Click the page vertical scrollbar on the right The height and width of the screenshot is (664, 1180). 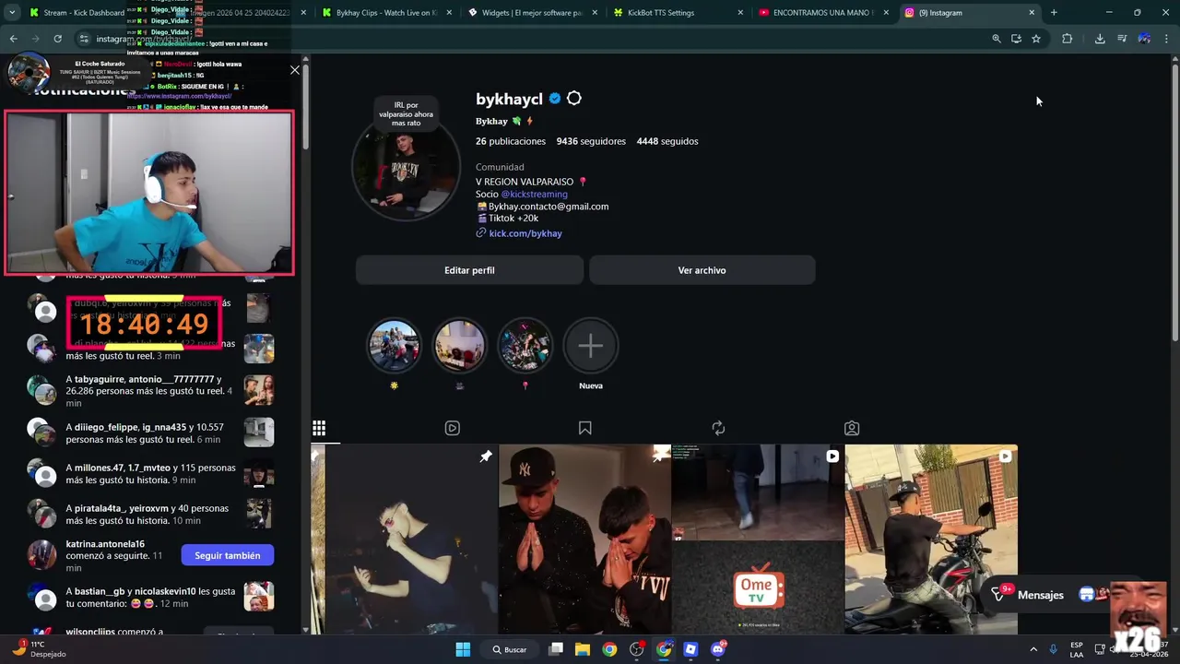pos(1175,203)
